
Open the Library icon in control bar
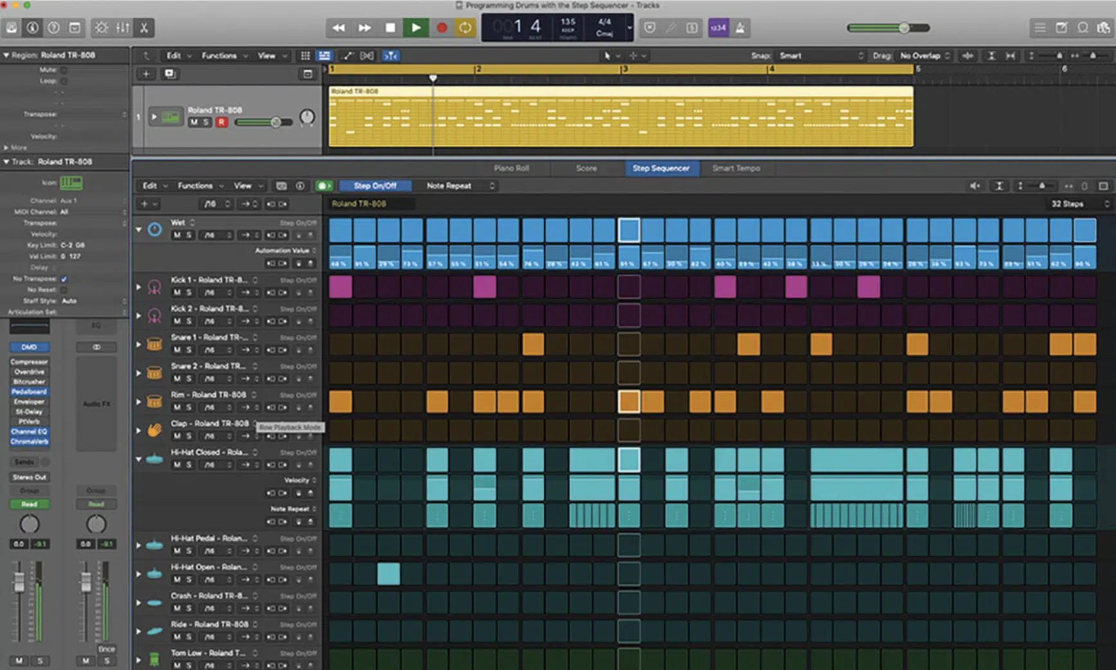click(x=12, y=28)
